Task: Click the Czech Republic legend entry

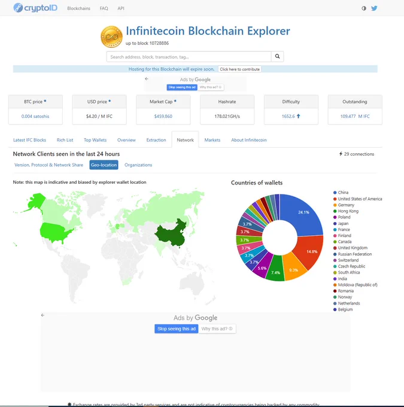Action: click(349, 266)
